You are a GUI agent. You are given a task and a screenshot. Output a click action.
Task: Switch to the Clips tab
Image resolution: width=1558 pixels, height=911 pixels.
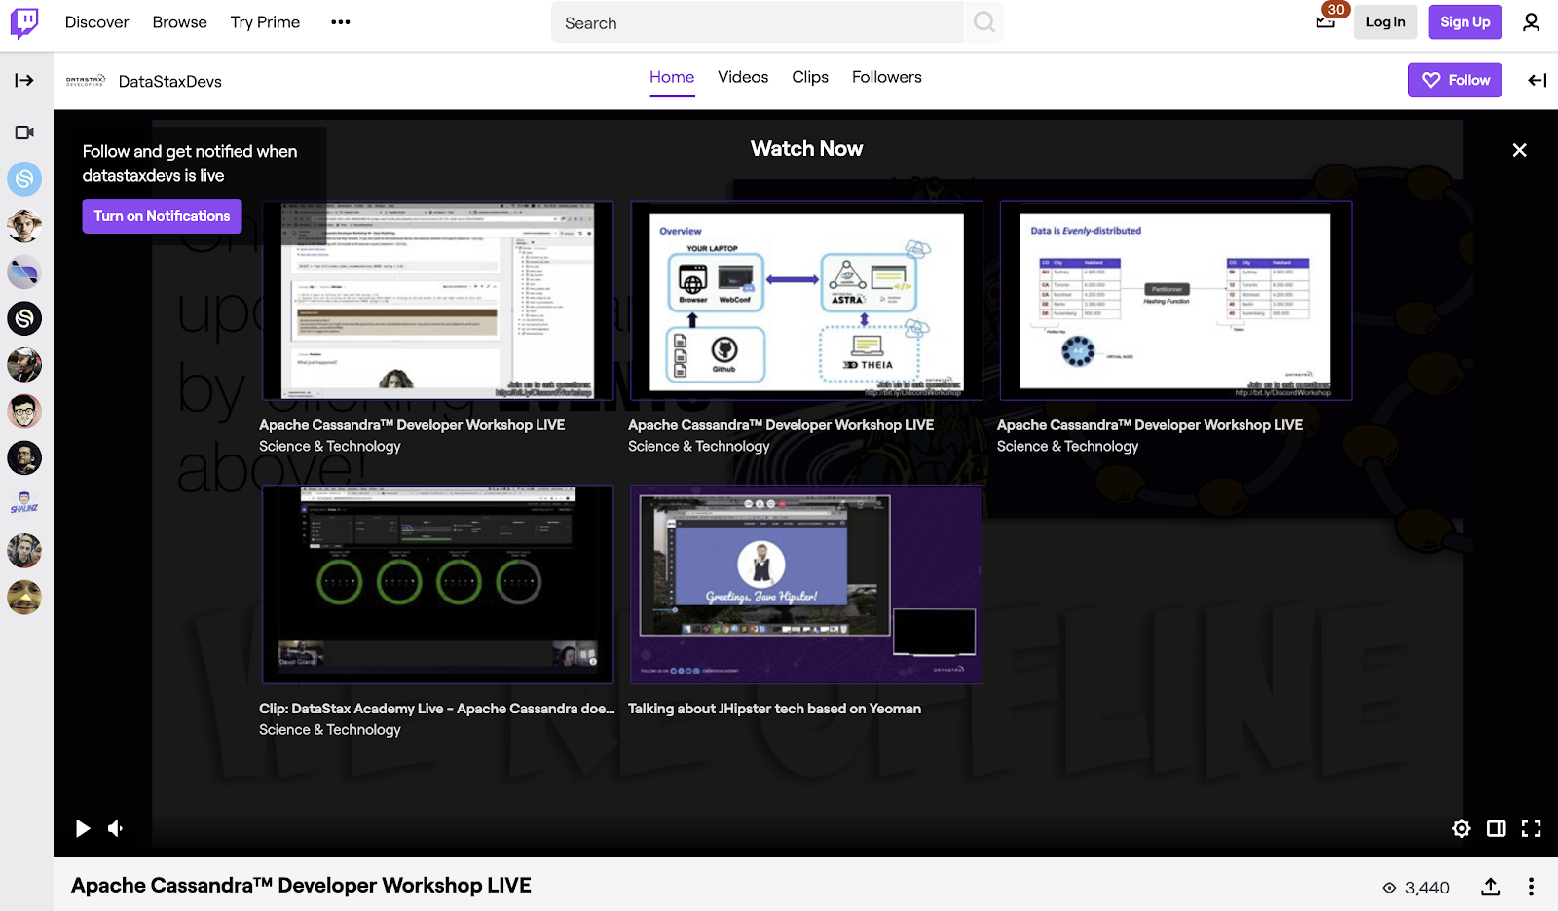tap(810, 77)
